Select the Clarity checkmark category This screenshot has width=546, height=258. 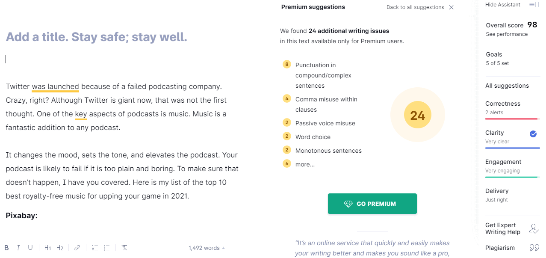[533, 134]
